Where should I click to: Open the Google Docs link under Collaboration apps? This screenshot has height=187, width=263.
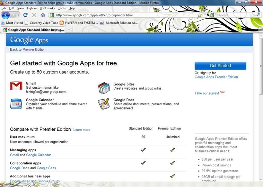(x=20, y=168)
